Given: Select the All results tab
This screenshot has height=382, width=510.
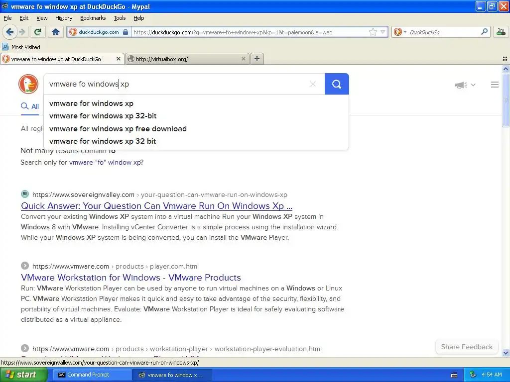Looking at the screenshot, I should pos(30,106).
